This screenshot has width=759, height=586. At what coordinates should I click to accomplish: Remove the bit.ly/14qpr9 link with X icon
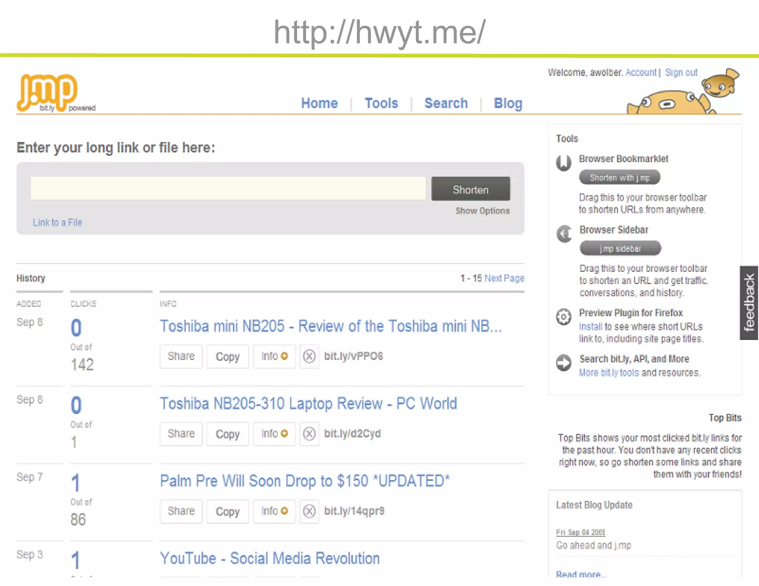coord(309,512)
